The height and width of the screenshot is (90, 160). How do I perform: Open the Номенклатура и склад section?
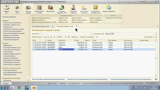(39, 9)
